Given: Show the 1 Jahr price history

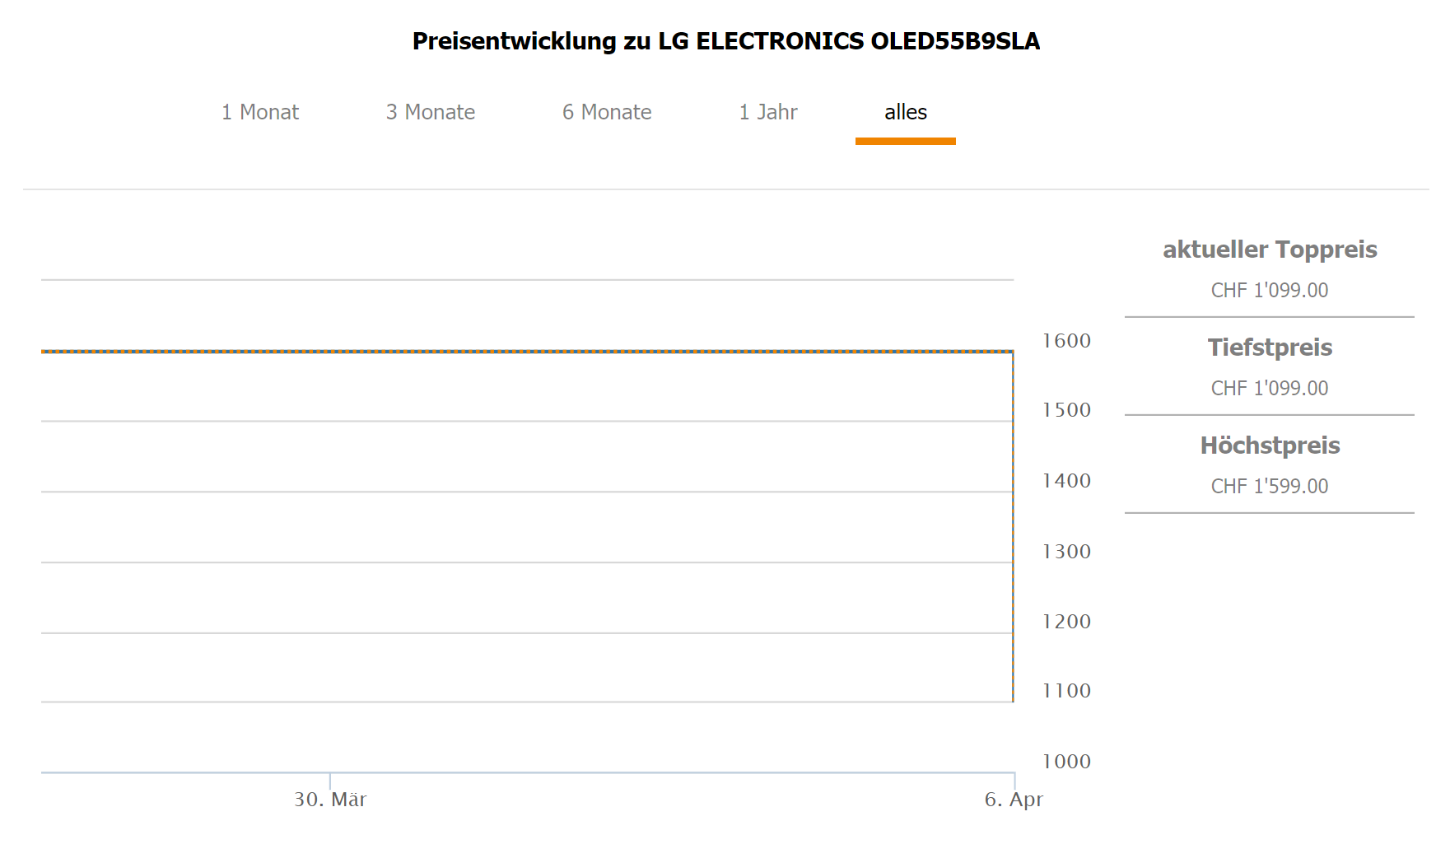Looking at the screenshot, I should pyautogui.click(x=767, y=112).
